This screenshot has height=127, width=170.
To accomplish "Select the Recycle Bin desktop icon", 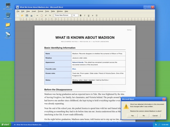I will tap(8, 16).
